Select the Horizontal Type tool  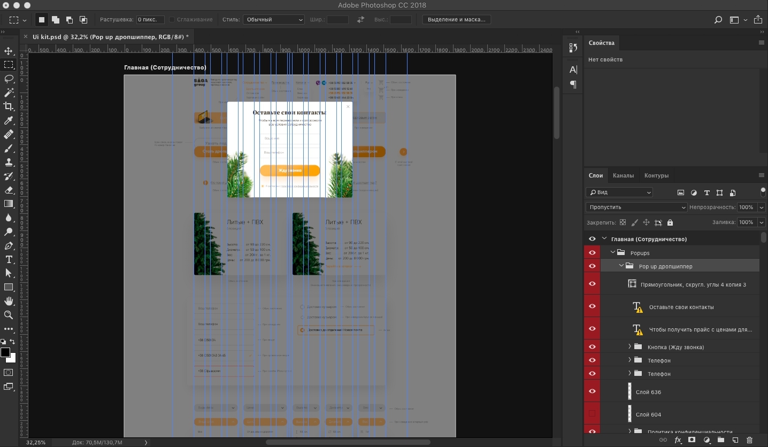click(9, 259)
